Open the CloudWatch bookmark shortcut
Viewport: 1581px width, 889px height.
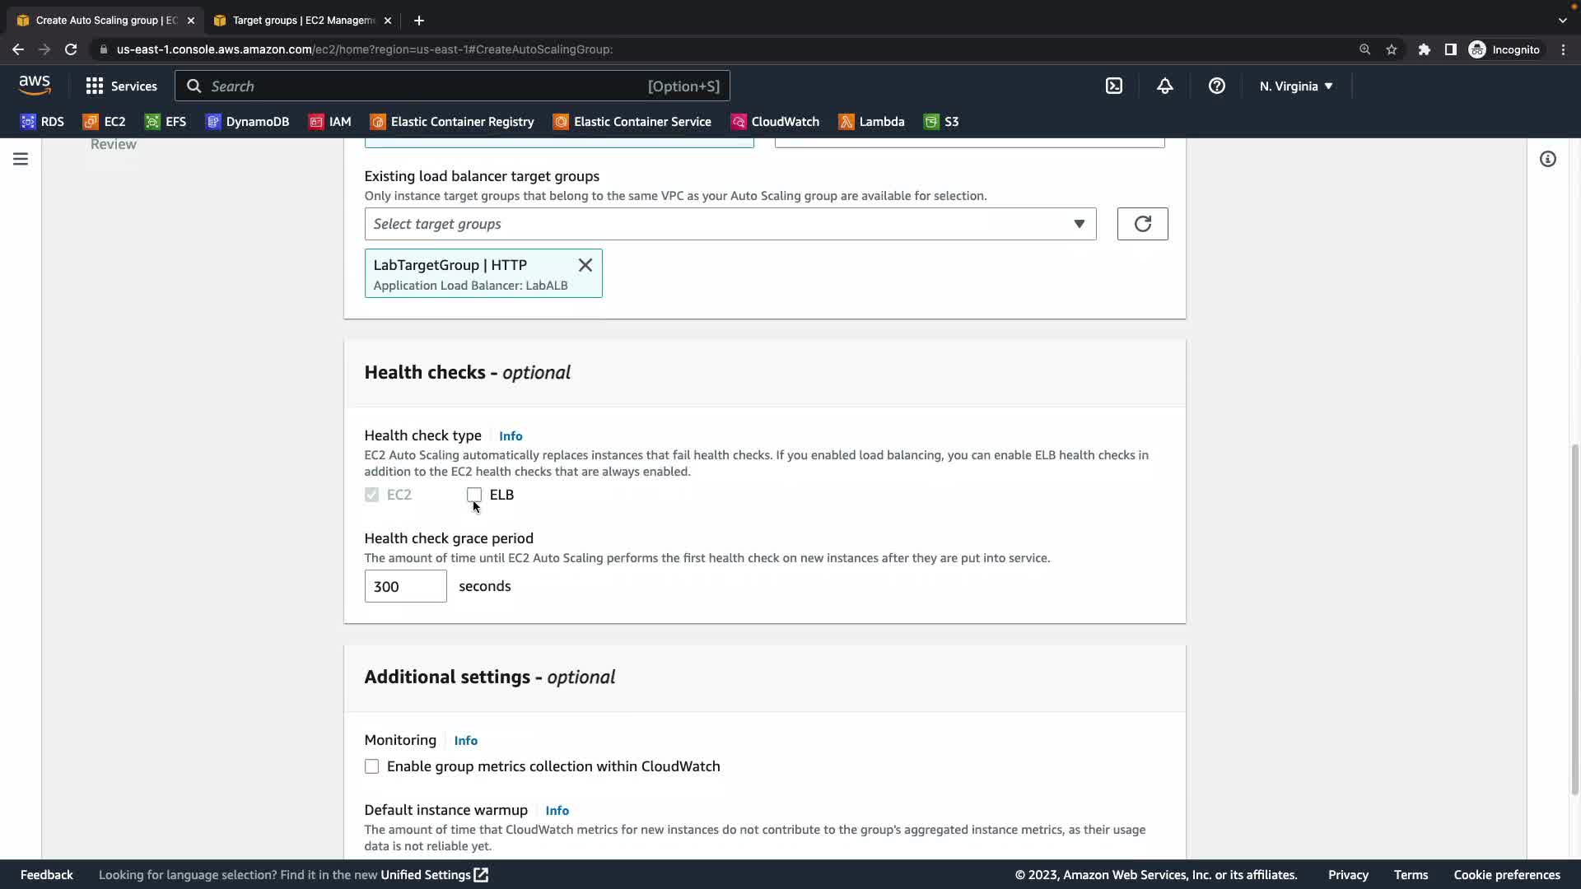coord(775,122)
